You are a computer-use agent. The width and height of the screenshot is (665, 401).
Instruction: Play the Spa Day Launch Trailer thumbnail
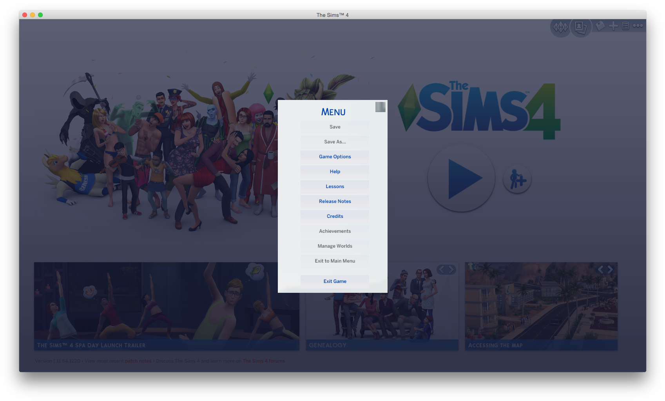[x=167, y=306]
